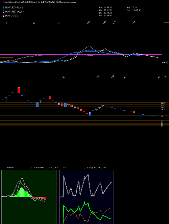Click the 'MACD:' panel heading
This screenshot has height=224, width=169.
(x=10, y=168)
